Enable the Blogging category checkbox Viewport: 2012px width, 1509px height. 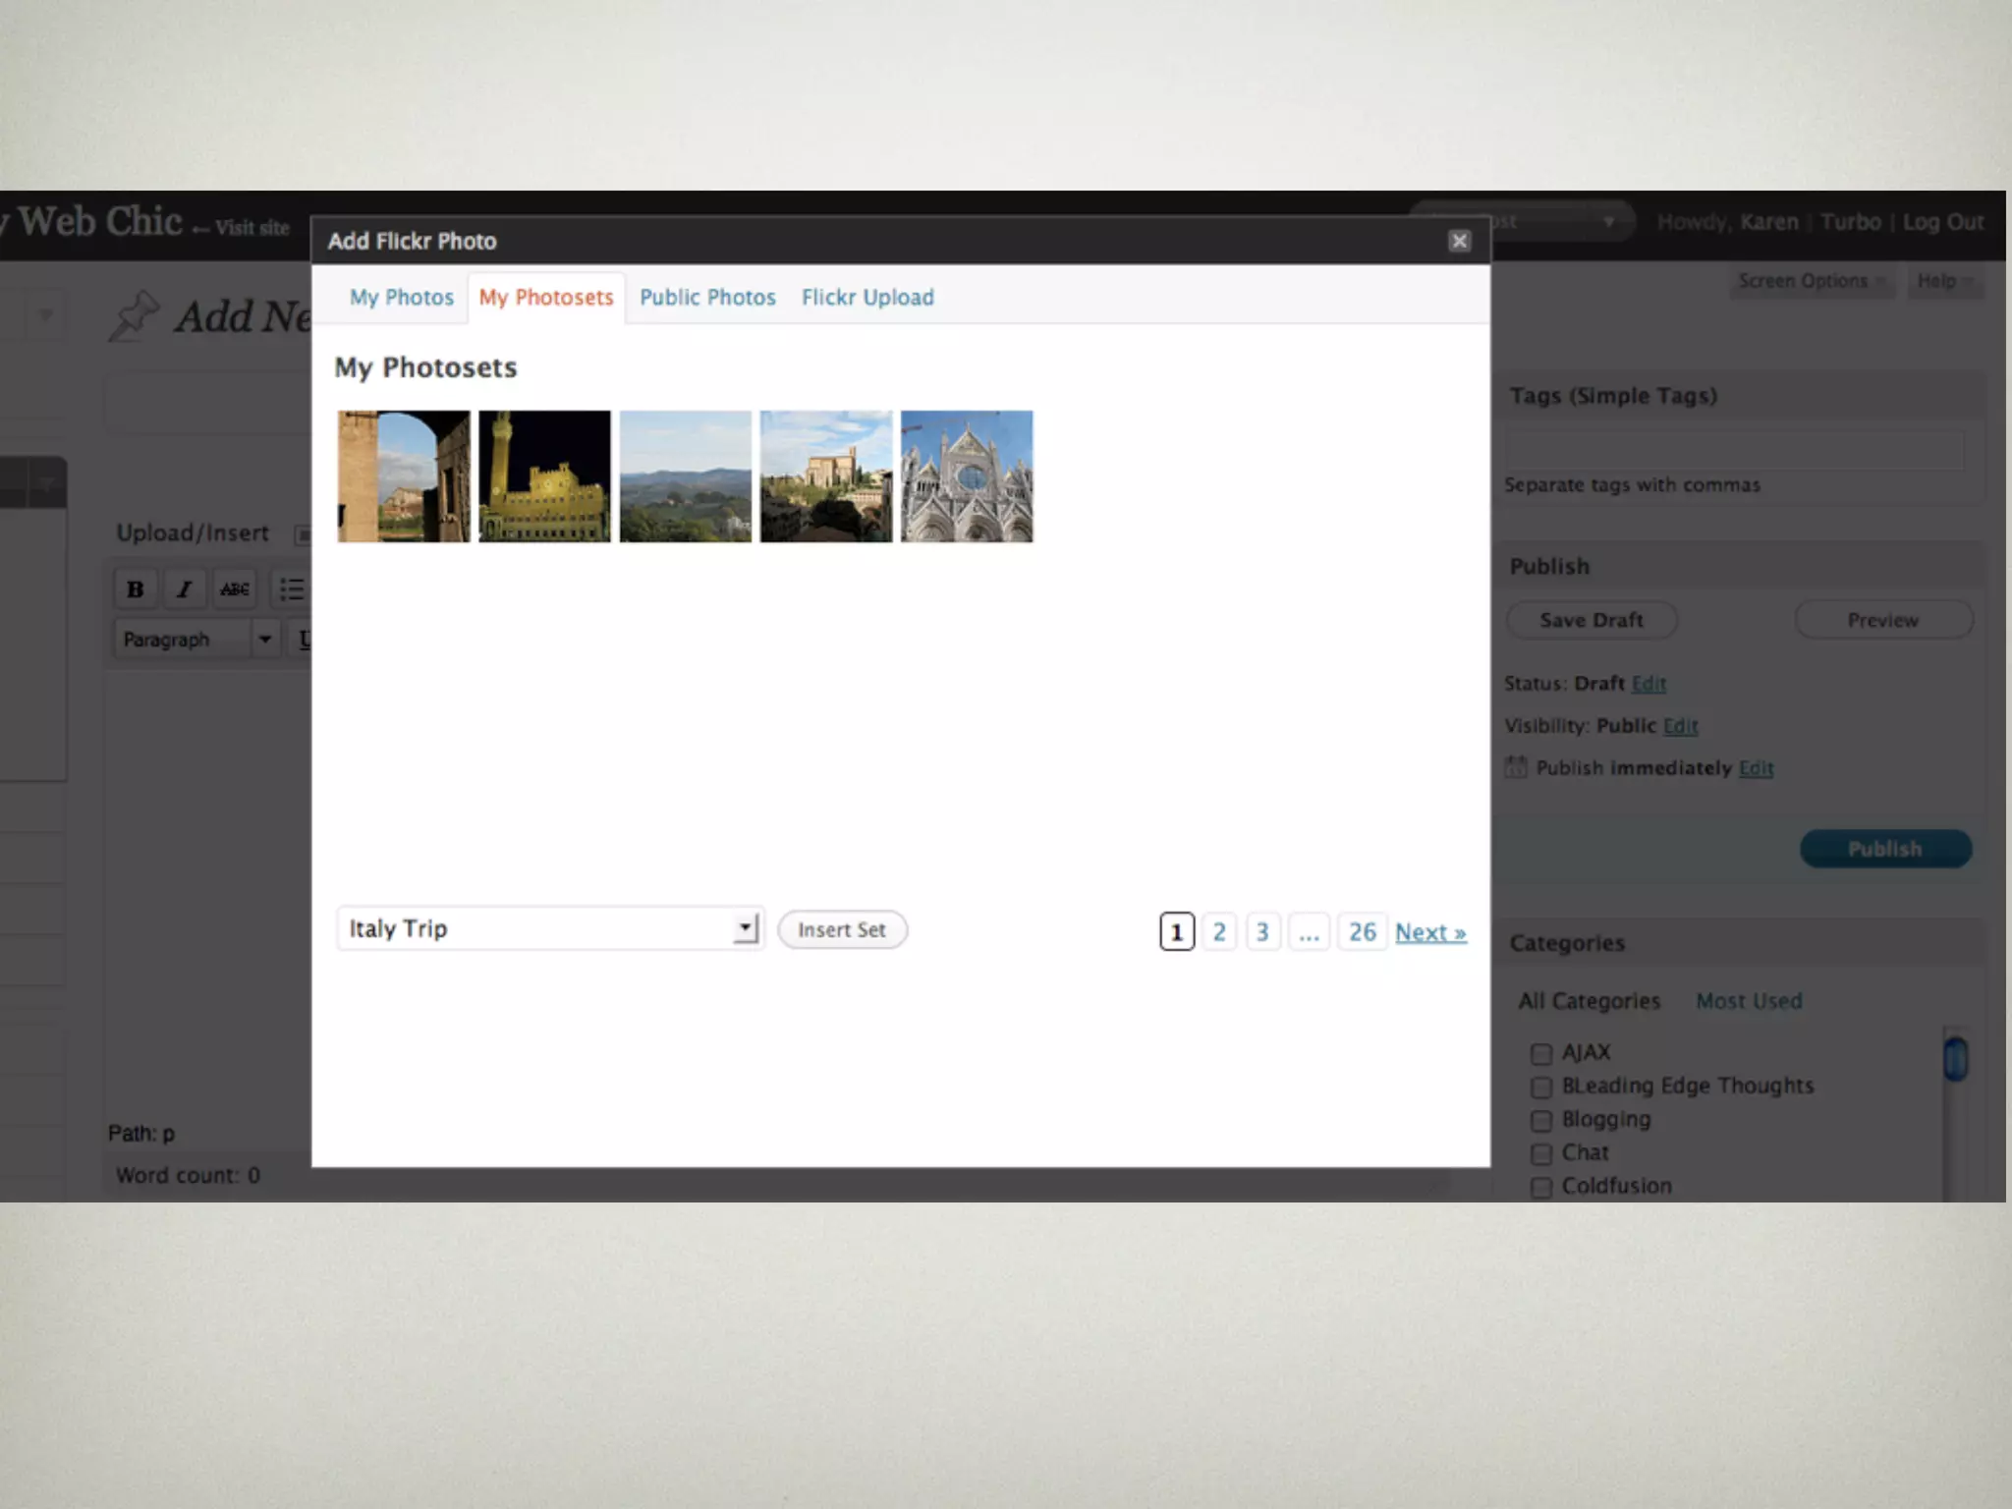point(1541,1121)
